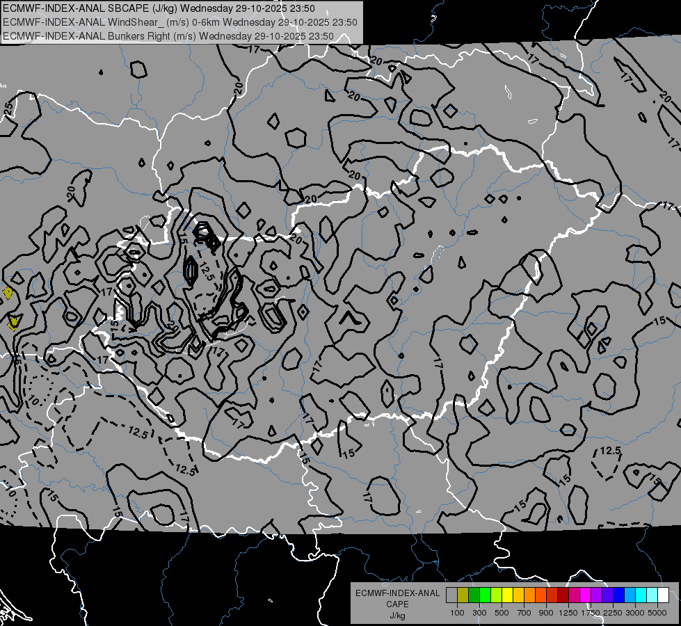Select the indigo violet legend swatch
This screenshot has height=626, width=681.
[607, 595]
